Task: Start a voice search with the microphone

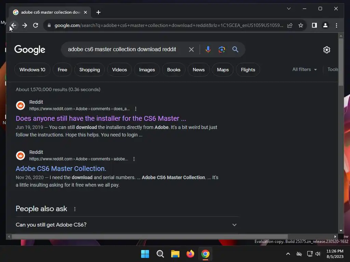Action: (208, 49)
